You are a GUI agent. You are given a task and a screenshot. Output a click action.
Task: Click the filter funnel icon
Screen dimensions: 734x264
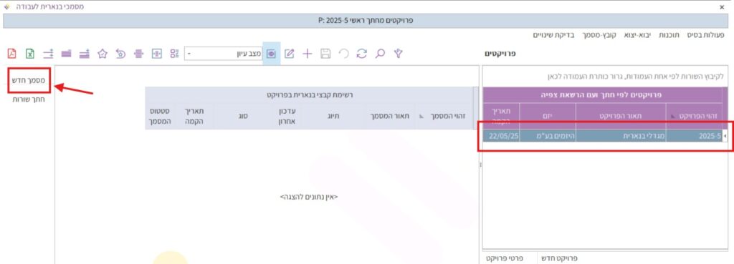click(398, 54)
